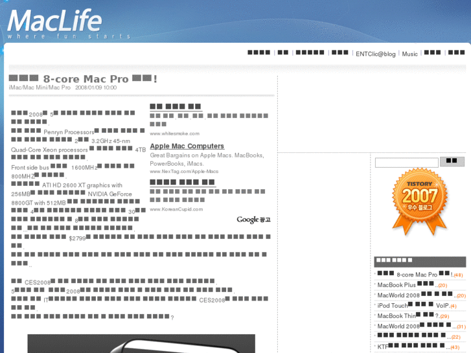This screenshot has height=353, width=471.
Task: Open sidebar post MacBook Plus (20)
Action: [x=412, y=284]
